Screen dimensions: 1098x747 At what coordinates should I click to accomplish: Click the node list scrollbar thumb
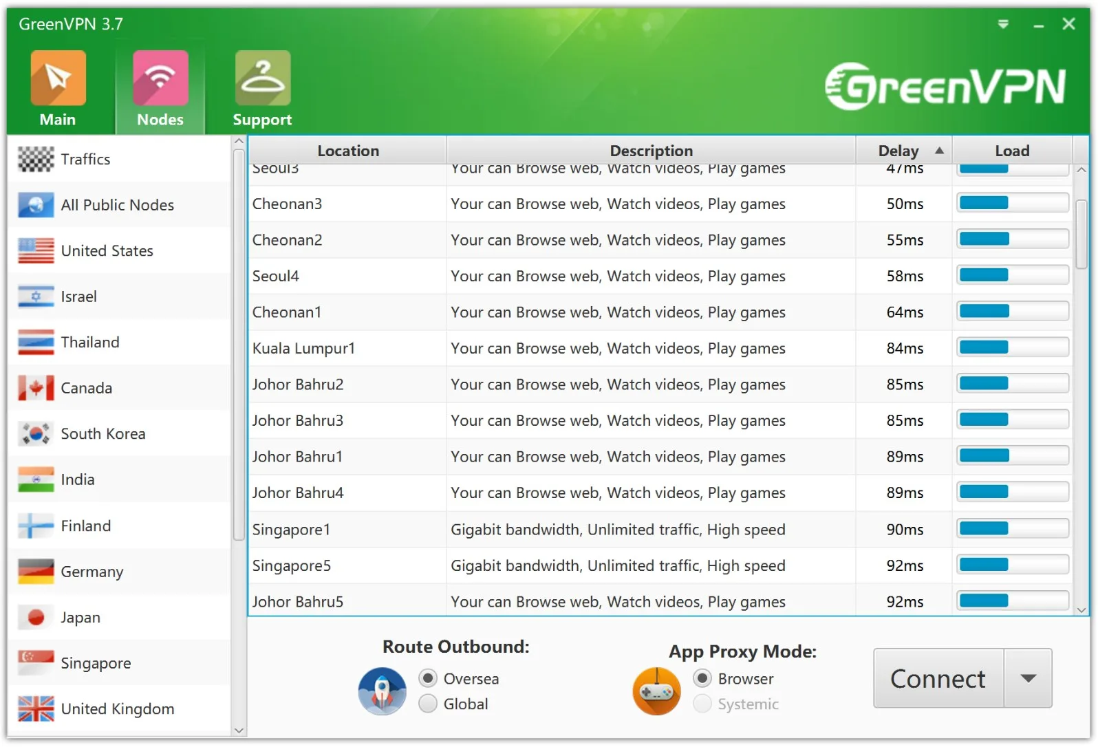(1081, 234)
